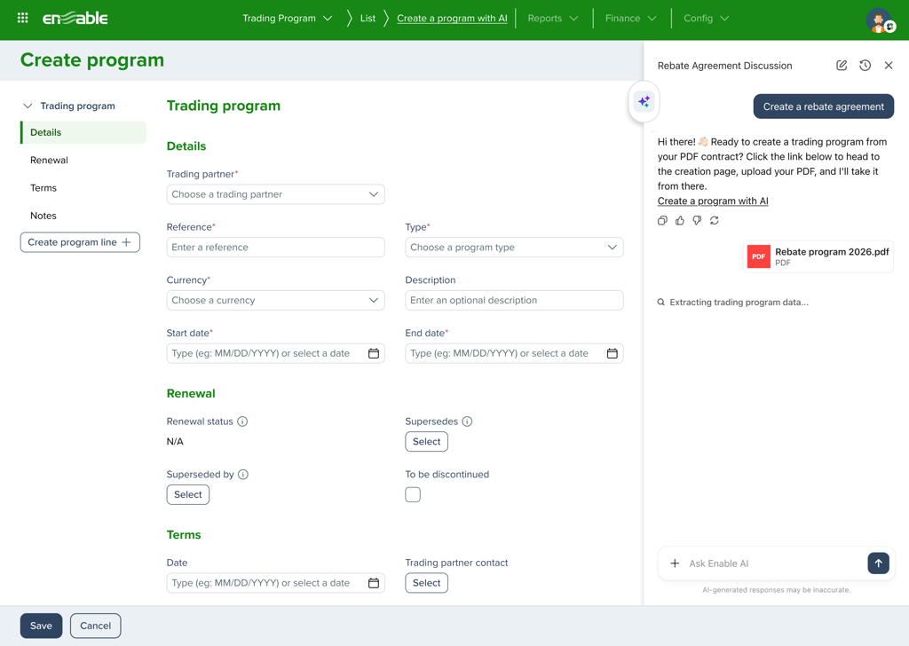Select the Renewal sidebar item
Screen dimensions: 909x646
[49, 161]
